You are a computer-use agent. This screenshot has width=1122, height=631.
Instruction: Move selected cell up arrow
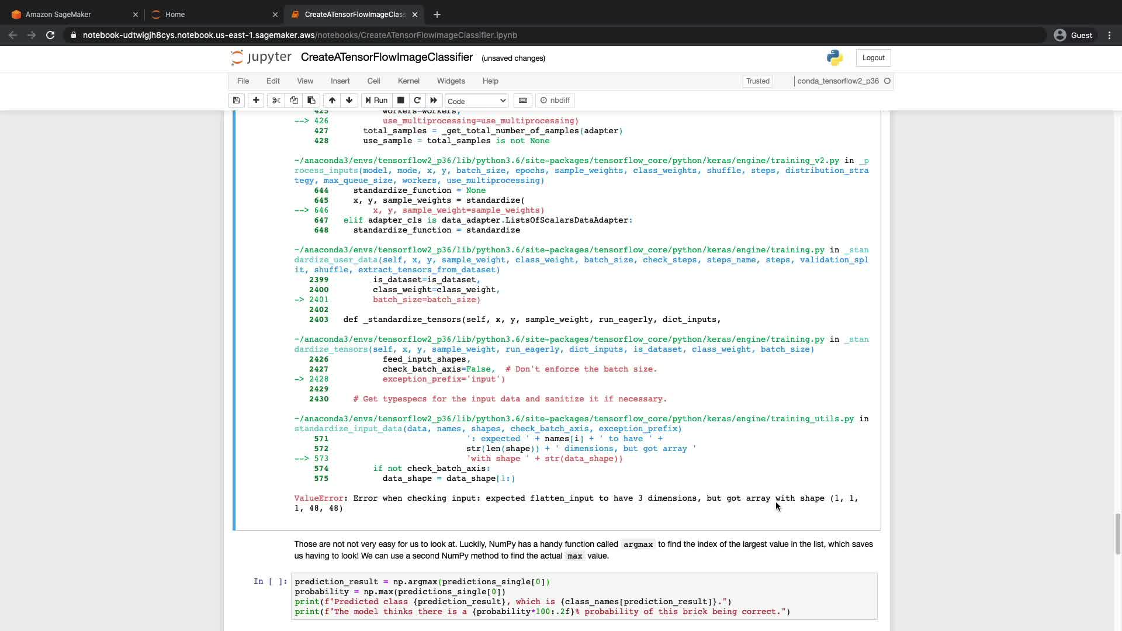click(332, 100)
